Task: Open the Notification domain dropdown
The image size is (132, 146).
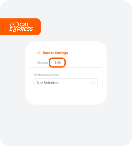Action: tap(65, 83)
